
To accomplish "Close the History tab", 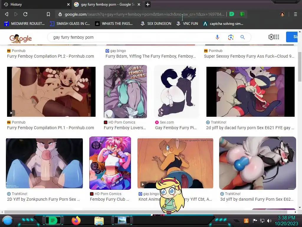I will [x=68, y=4].
